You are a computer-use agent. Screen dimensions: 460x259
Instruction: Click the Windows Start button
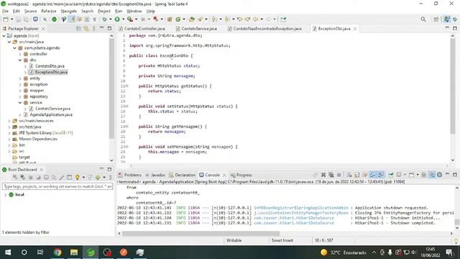[8, 253]
